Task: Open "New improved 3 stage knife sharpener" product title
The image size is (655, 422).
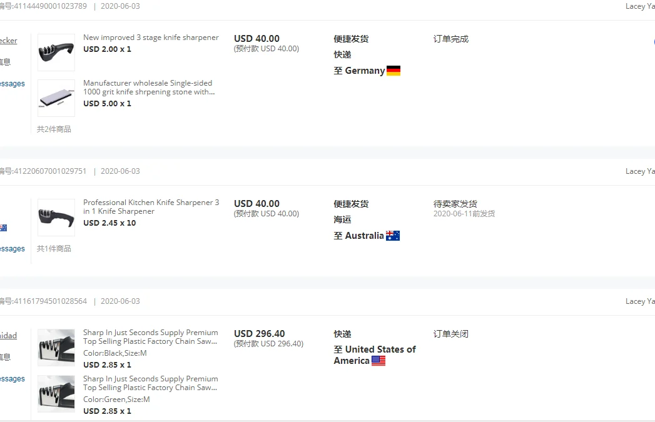Action: (x=151, y=38)
